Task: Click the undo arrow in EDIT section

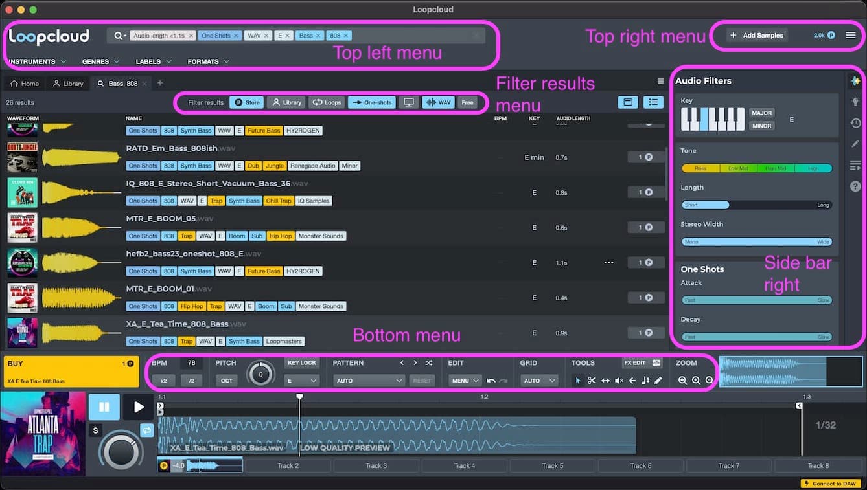Action: [x=491, y=381]
